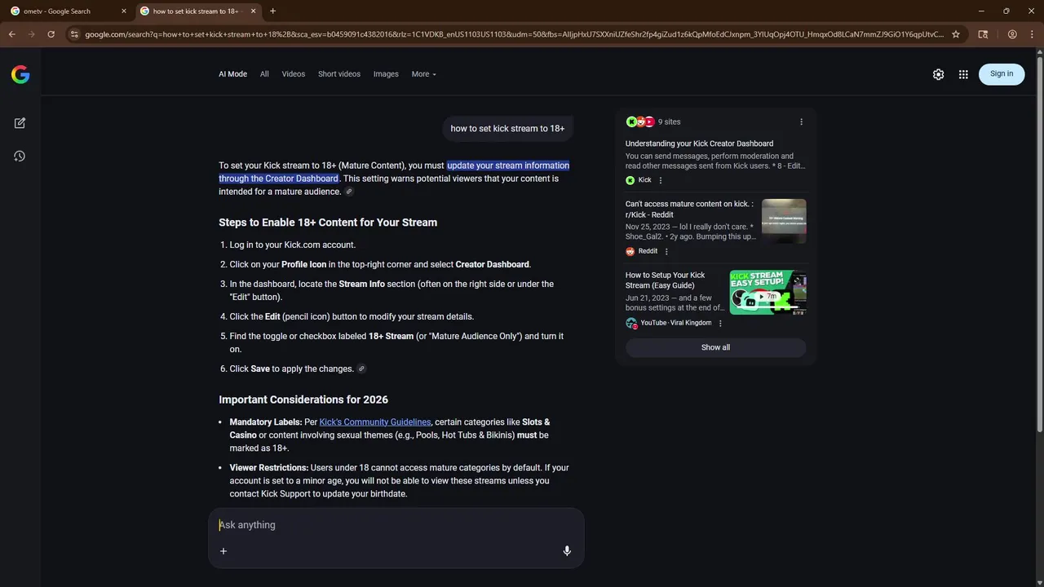Start voice input with microphone icon
Image resolution: width=1044 pixels, height=587 pixels.
coord(567,551)
